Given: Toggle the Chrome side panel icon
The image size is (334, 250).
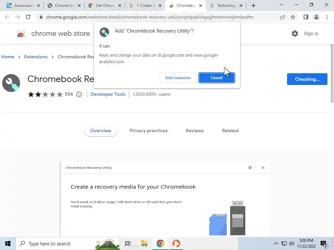Looking at the screenshot, I should point(306,17).
